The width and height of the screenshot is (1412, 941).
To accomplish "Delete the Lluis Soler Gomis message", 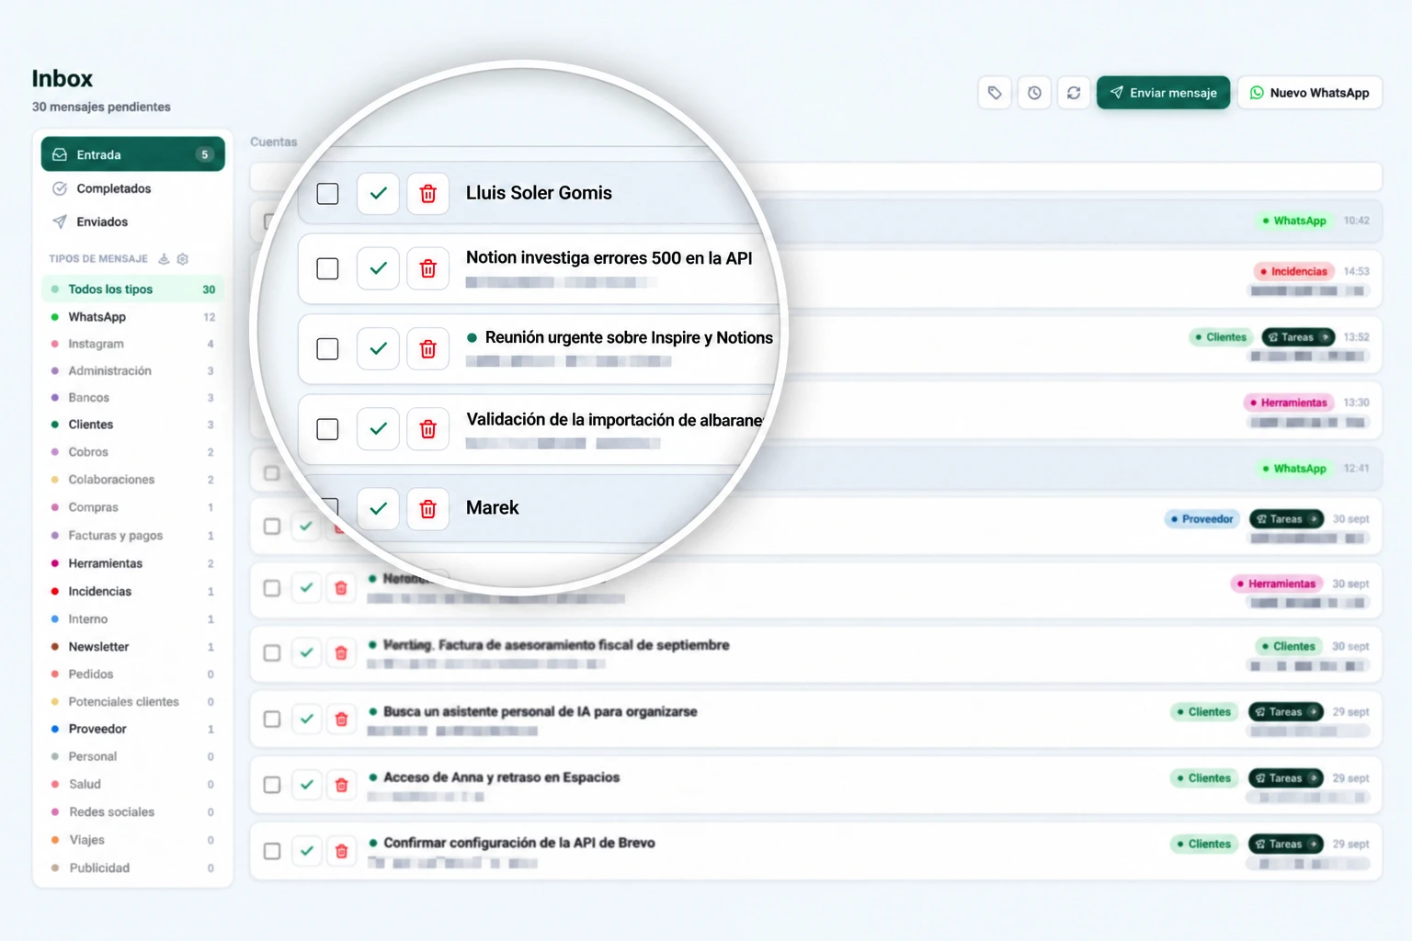I will 428,194.
